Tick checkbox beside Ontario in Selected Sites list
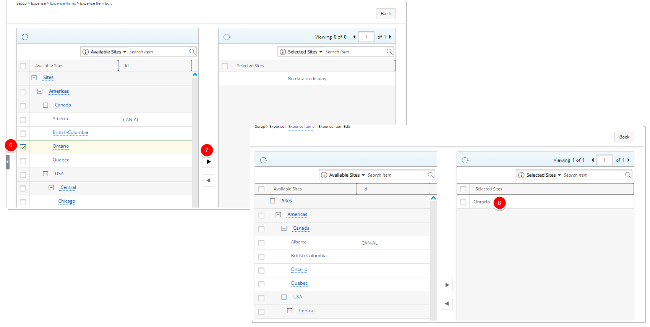This screenshot has height=327, width=650. coord(463,202)
